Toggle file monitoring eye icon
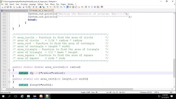Image resolution: width=176 pixels, height=99 pixels. click(x=82, y=7)
